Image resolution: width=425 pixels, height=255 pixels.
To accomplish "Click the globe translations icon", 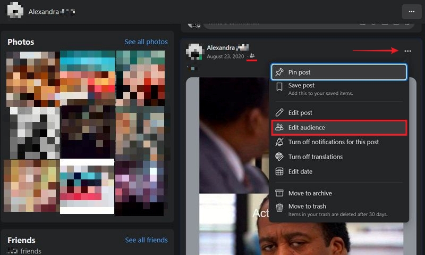I will click(x=279, y=157).
